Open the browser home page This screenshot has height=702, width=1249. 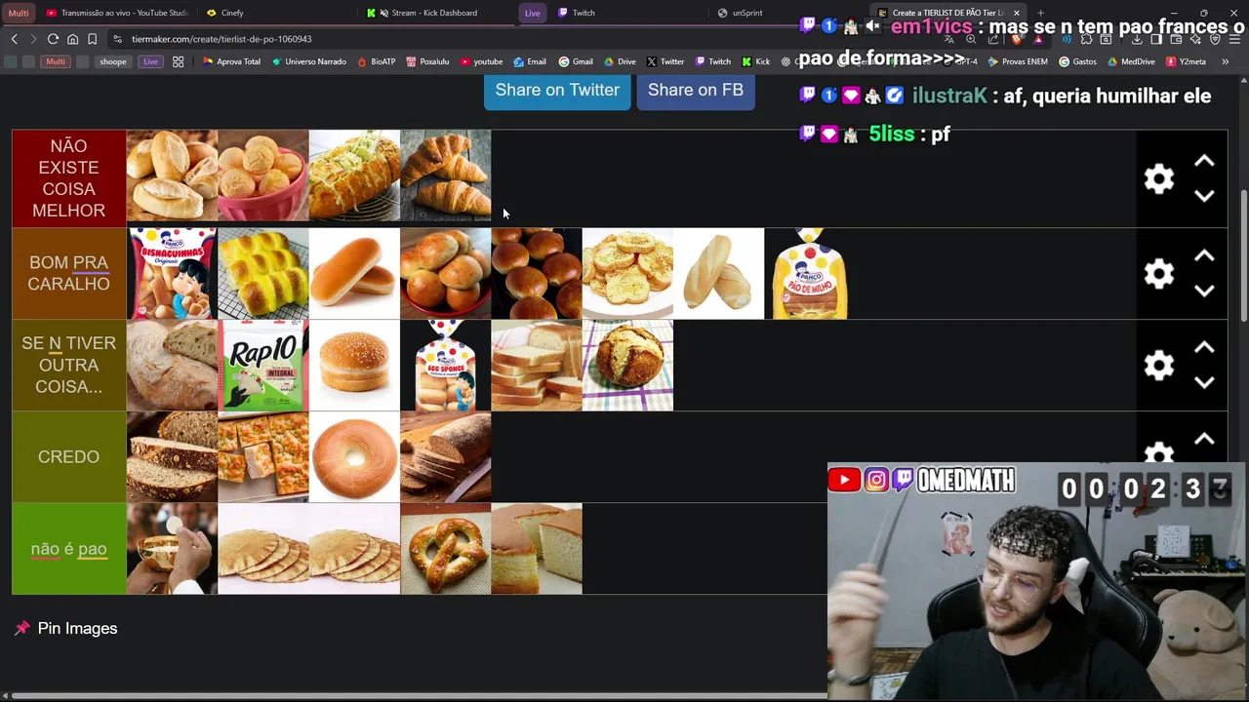pyautogui.click(x=72, y=39)
